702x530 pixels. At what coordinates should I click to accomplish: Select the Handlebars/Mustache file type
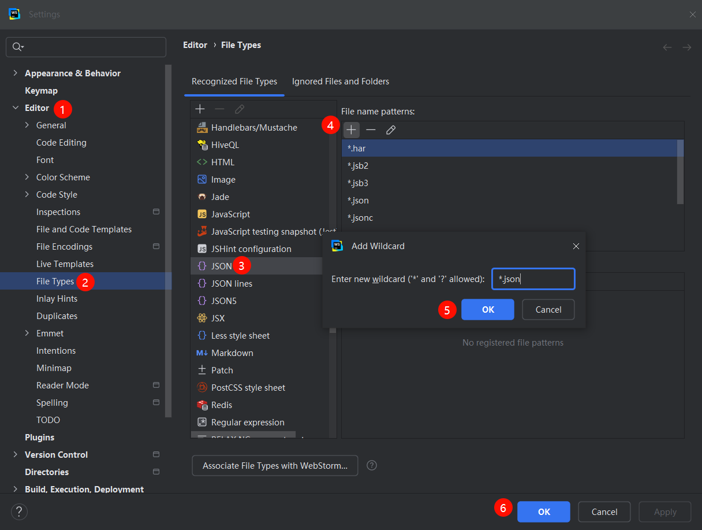coord(254,128)
